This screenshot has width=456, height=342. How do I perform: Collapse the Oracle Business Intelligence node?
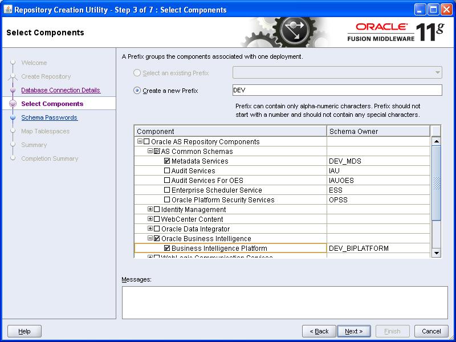(150, 238)
